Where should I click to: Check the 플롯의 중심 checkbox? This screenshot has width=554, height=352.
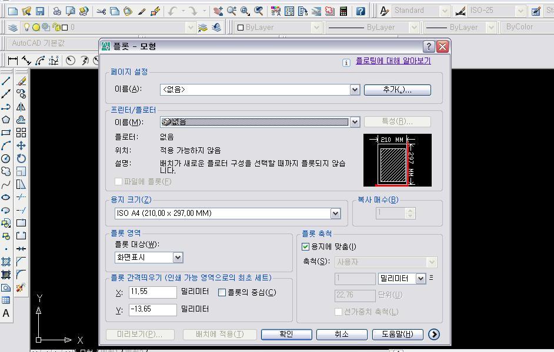click(x=222, y=292)
